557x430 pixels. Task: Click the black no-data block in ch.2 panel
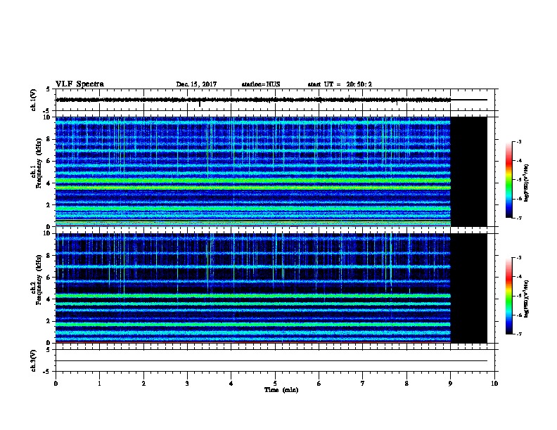469,288
